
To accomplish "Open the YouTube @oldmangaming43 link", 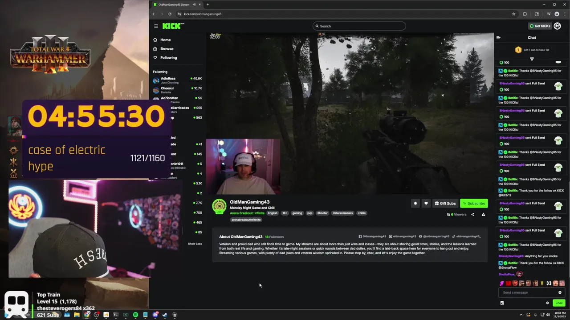I will 434,236.
